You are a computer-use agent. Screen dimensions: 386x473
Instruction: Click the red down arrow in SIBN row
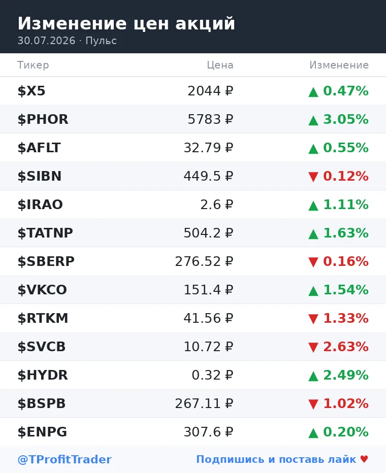(x=313, y=177)
